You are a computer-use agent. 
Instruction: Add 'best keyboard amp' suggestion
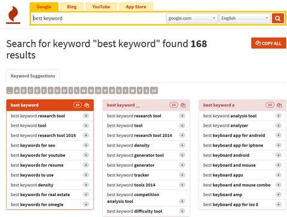pos(279,194)
